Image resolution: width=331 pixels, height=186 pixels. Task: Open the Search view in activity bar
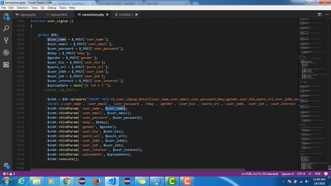[x=6, y=28]
